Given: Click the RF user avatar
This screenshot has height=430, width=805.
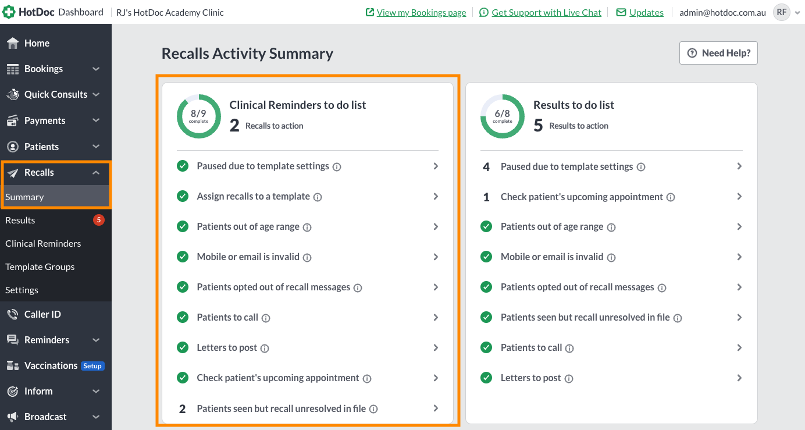Looking at the screenshot, I should (781, 12).
